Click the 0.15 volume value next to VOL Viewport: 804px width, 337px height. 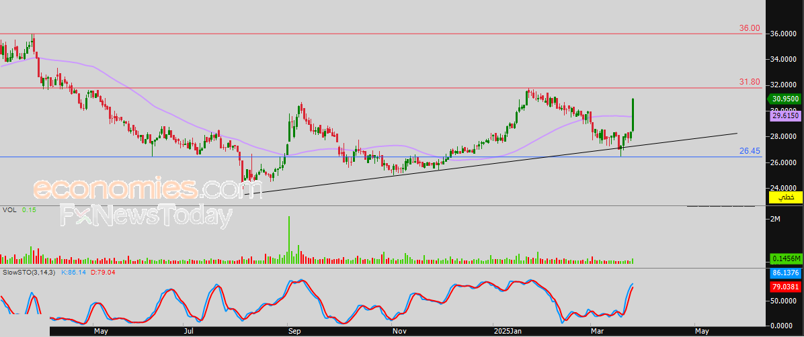(x=28, y=210)
